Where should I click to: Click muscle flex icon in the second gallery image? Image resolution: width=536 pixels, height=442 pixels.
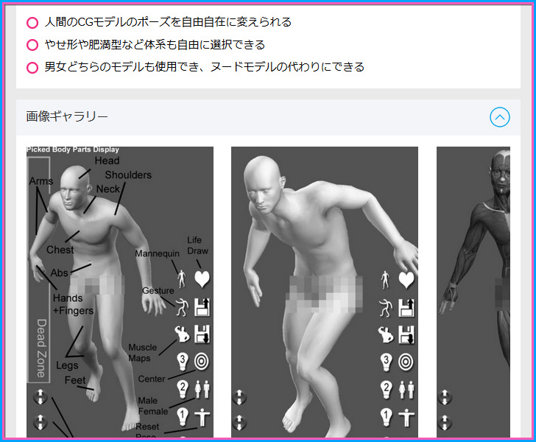(x=386, y=334)
